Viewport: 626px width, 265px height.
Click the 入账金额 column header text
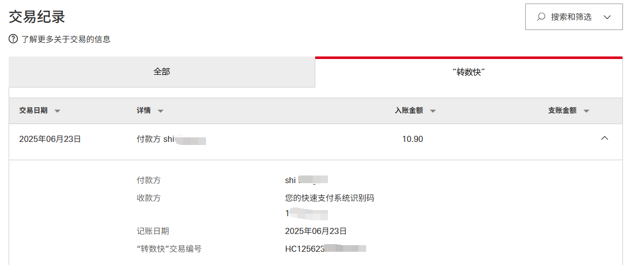[409, 110]
